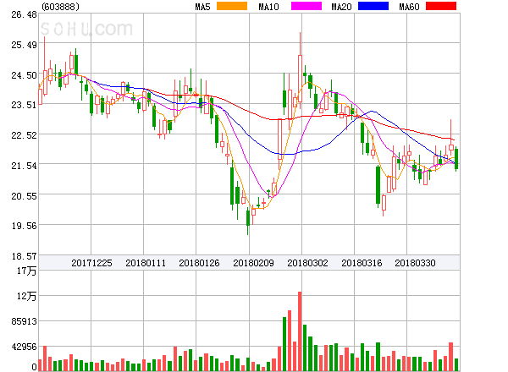Click the last green candlestick on the right
This screenshot has height=372, width=508.
click(x=456, y=159)
